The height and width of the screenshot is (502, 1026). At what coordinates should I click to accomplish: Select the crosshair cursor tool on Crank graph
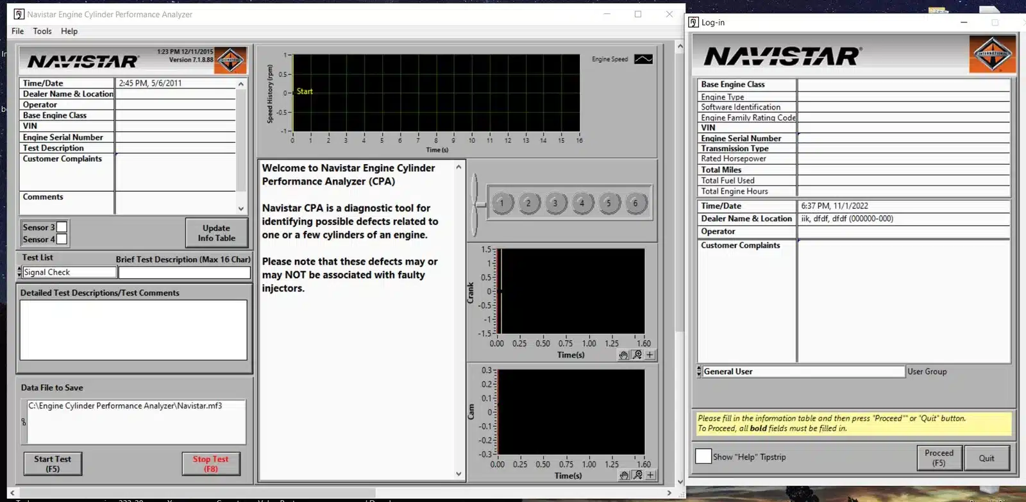pyautogui.click(x=650, y=355)
